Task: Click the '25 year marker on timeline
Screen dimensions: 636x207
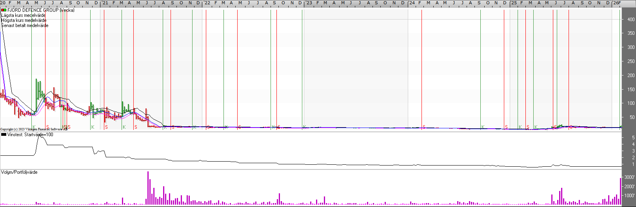Action: [513, 3]
